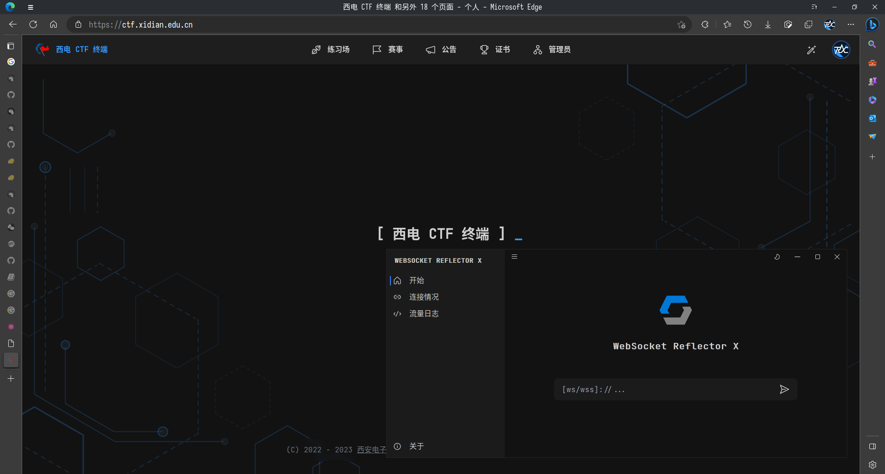
Task: Open the Downloads panel
Action: (768, 24)
